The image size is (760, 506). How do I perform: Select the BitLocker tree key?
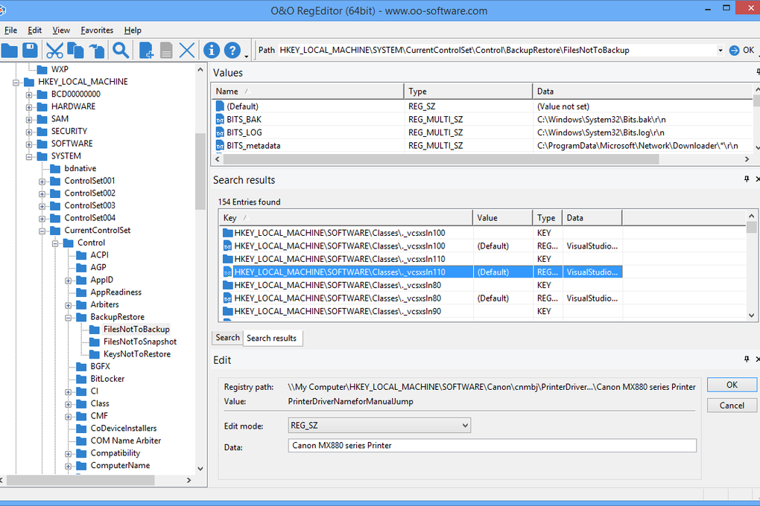click(x=107, y=379)
